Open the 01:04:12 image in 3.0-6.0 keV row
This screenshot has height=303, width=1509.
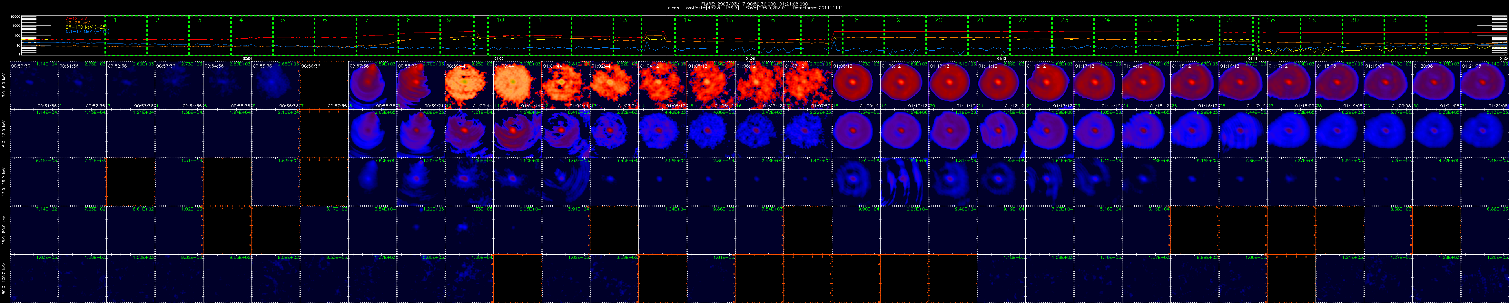pyautogui.click(x=663, y=84)
